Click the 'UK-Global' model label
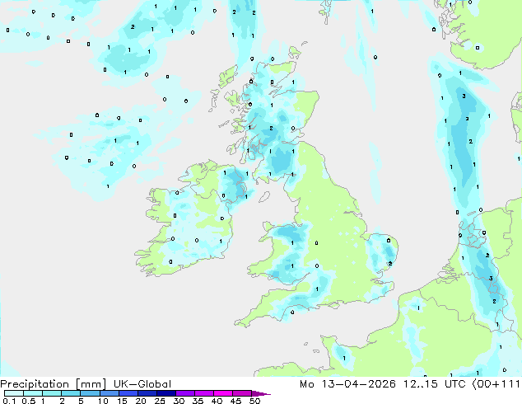Screen dimensions: 522x404 click(142, 384)
